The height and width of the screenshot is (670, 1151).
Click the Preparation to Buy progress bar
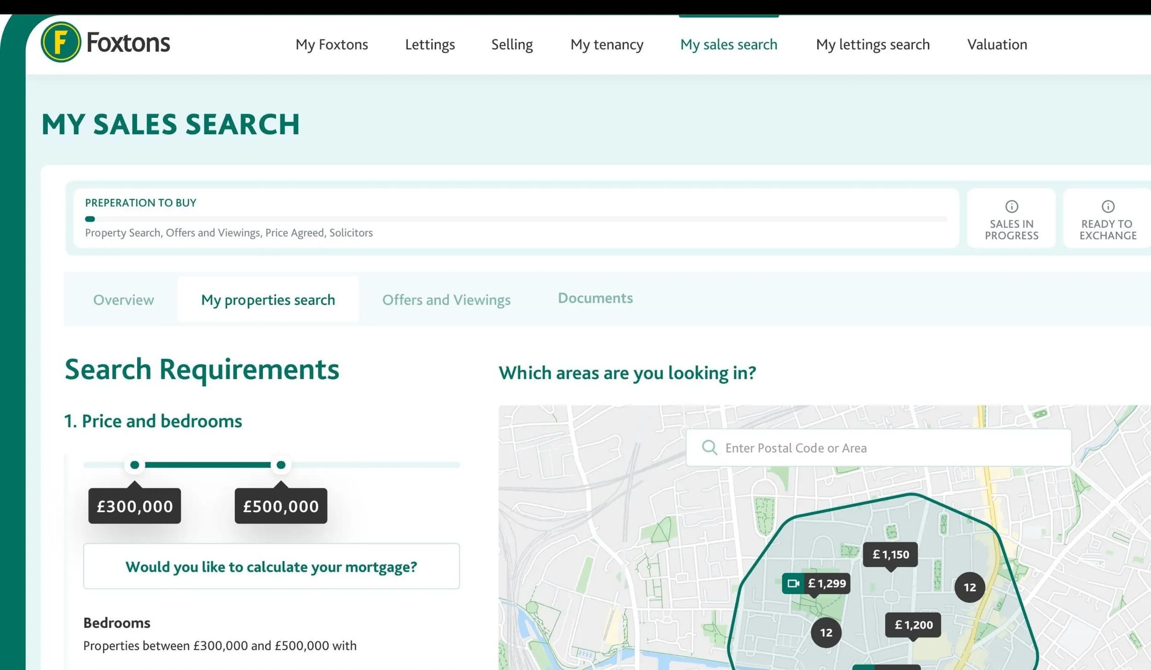pos(516,219)
